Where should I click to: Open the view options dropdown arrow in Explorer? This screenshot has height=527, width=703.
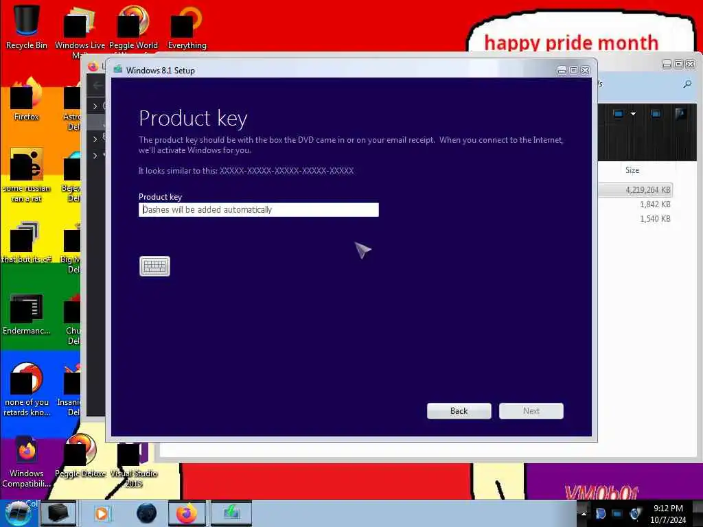(x=633, y=114)
